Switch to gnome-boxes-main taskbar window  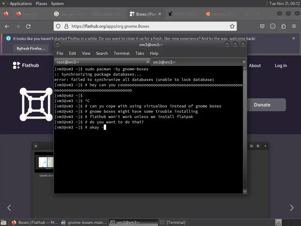pyautogui.click(x=84, y=222)
